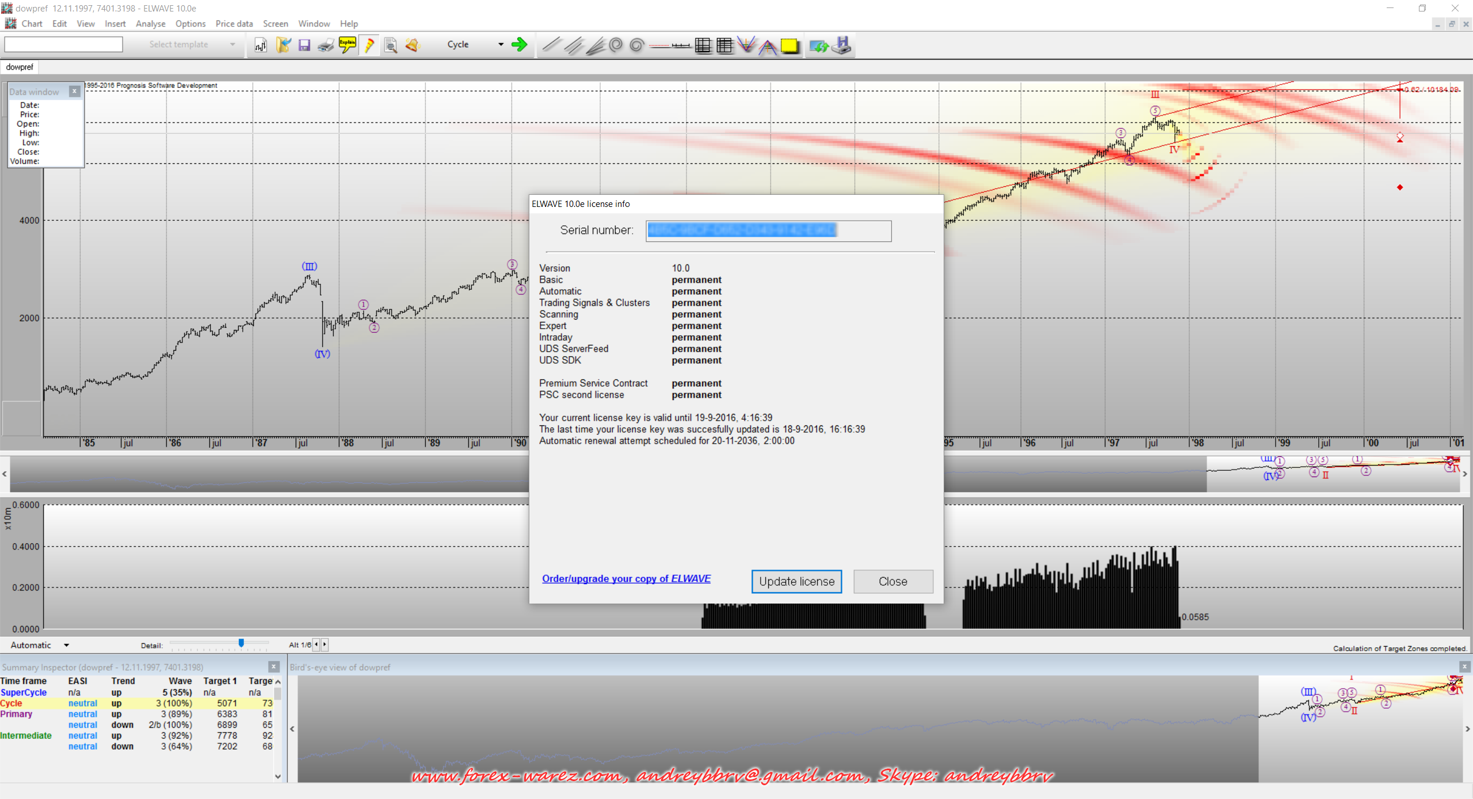Image resolution: width=1473 pixels, height=799 pixels.
Task: Click the alarm bell toolbar icon
Action: tap(413, 45)
